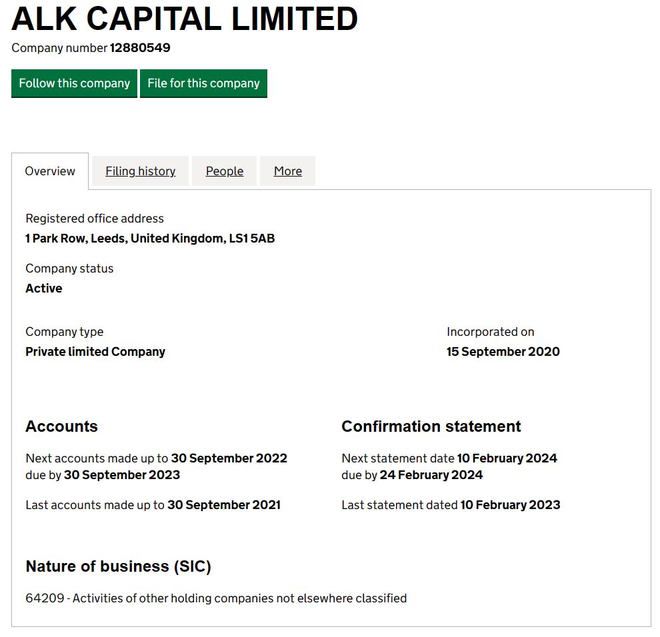Click the SIC code 64209 description

pos(216,598)
